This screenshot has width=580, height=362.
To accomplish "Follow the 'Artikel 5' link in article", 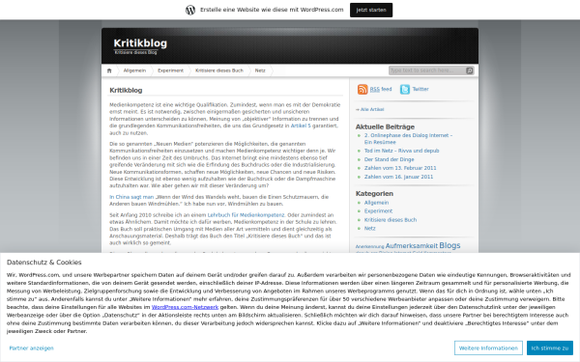I will coord(301,125).
